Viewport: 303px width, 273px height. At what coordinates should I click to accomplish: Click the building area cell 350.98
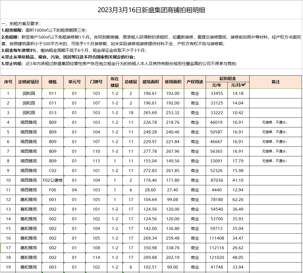(150, 248)
